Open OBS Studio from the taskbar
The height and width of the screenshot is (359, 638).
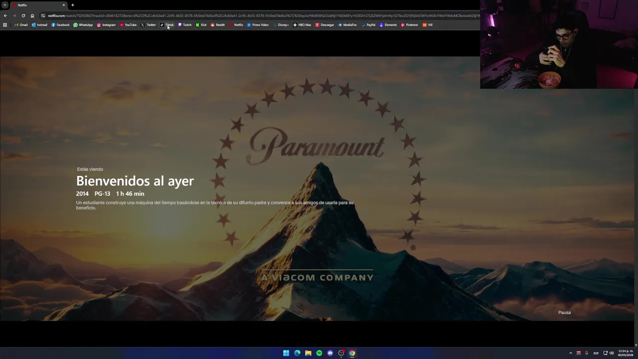pyautogui.click(x=341, y=353)
